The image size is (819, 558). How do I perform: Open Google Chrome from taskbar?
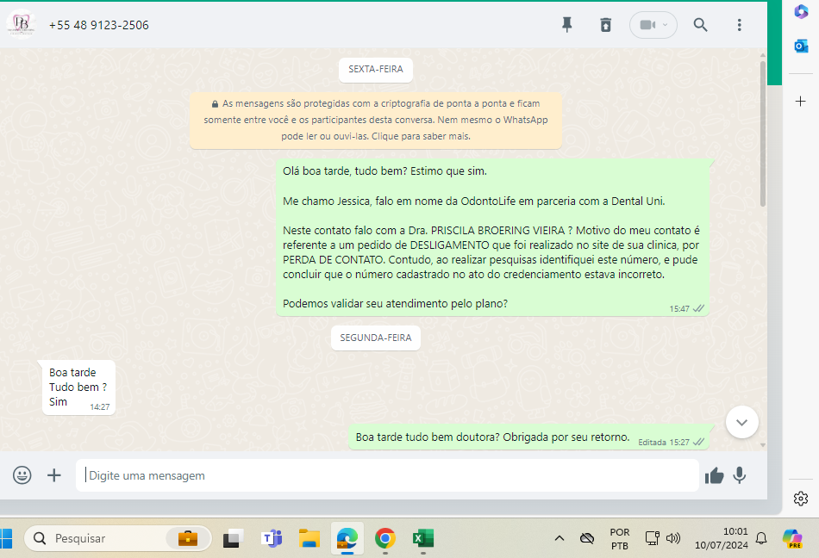pyautogui.click(x=385, y=538)
